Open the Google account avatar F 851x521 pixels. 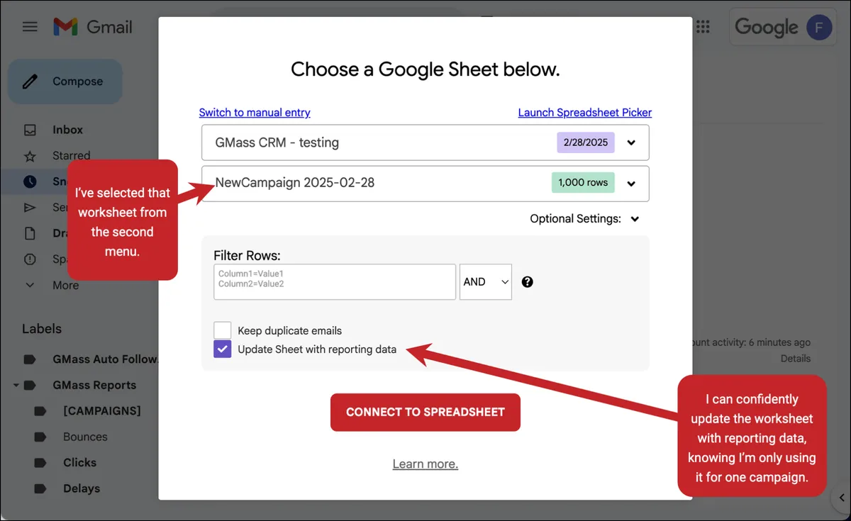pos(819,28)
